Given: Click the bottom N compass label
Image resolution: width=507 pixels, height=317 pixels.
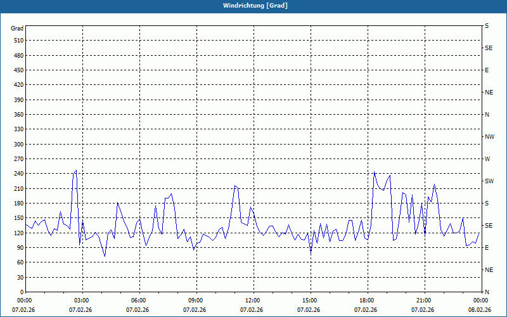Looking at the screenshot, I should coord(487,292).
